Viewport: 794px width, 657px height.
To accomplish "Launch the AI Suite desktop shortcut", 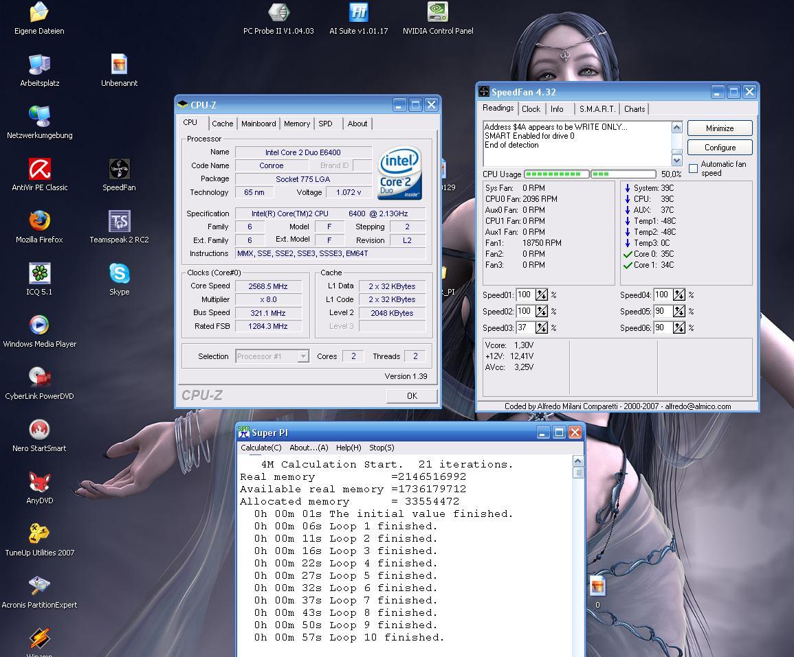I will coord(358,13).
